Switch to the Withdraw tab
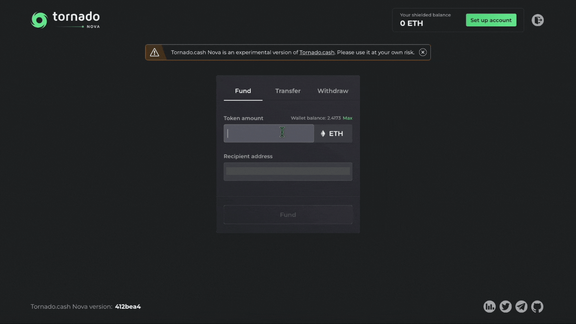 coord(333,91)
